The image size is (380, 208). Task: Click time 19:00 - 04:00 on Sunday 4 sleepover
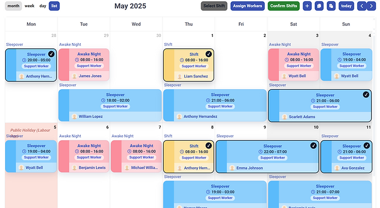point(354,59)
